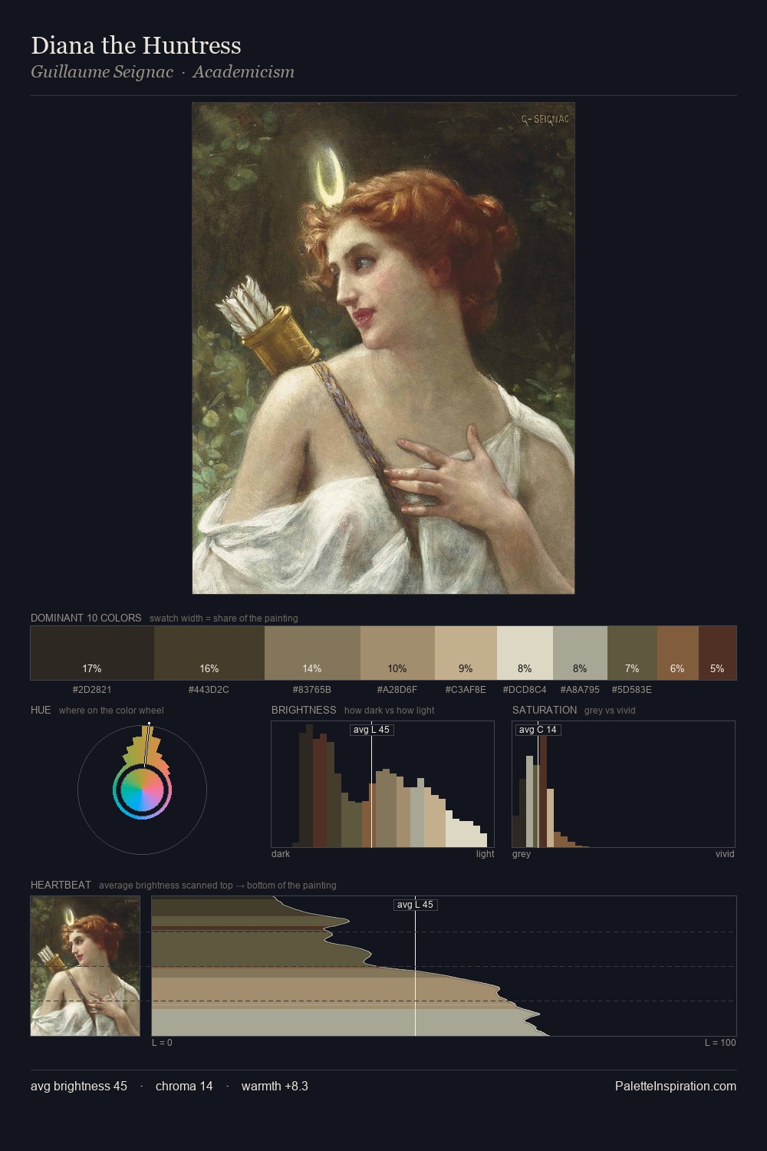Image resolution: width=767 pixels, height=1151 pixels.
Task: Click the "HEARTBEAT" section heading
Action: [x=61, y=885]
